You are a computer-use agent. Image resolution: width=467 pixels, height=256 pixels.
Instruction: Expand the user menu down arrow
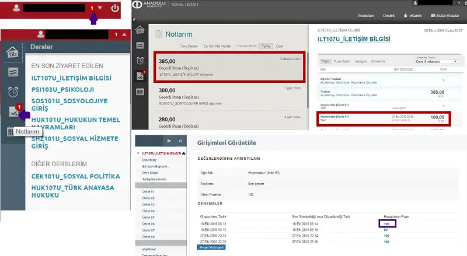(x=100, y=8)
